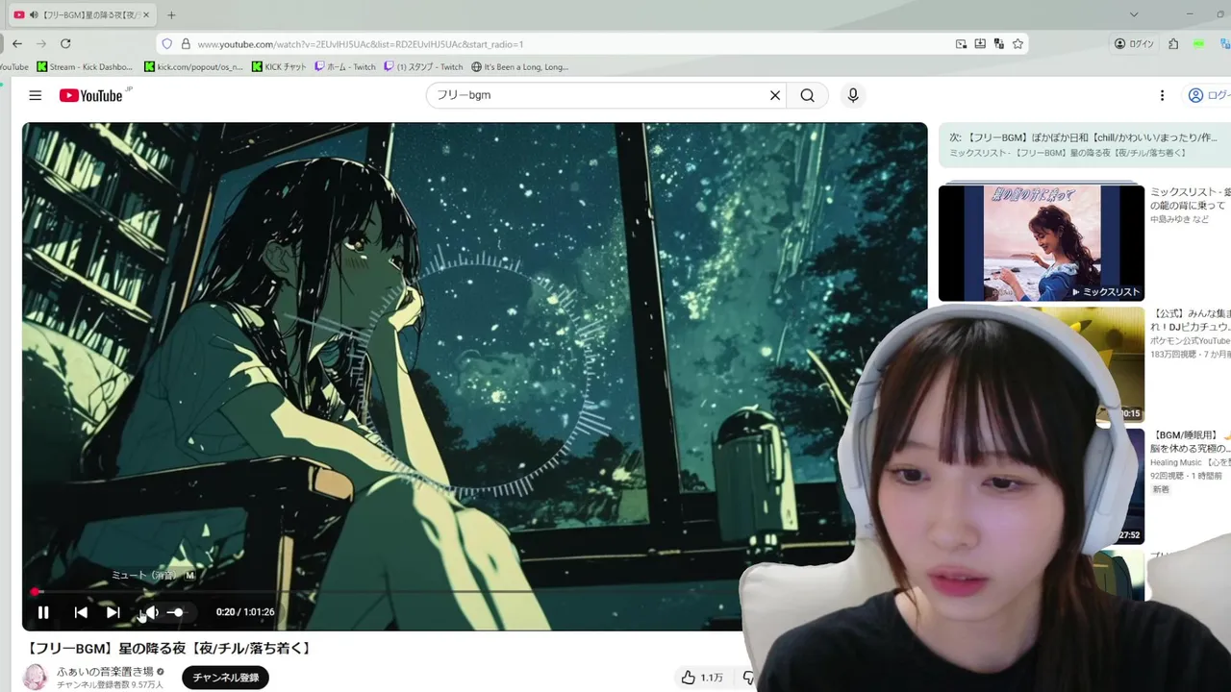Screen dimensions: 1231x692
Task: Select the 【フリーBGM】星の降る夜 browser tab
Action: pyautogui.click(x=84, y=14)
